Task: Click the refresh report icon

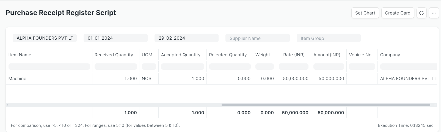Action: (x=421, y=13)
